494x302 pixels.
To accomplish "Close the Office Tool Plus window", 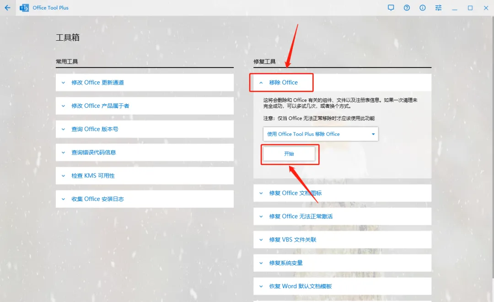I will pyautogui.click(x=486, y=8).
